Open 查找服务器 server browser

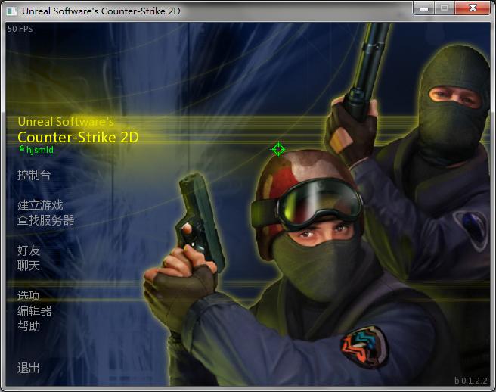46,220
